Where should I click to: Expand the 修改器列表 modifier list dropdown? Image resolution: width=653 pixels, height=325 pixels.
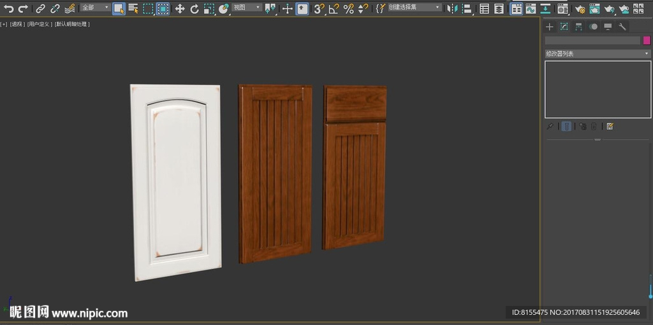[x=597, y=53]
